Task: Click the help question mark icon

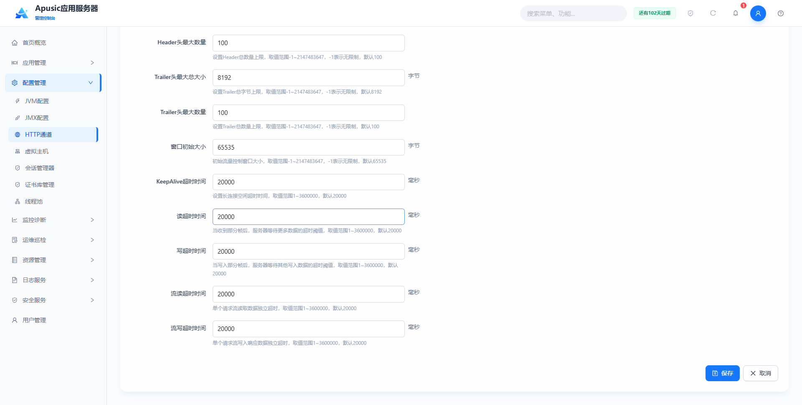Action: pyautogui.click(x=781, y=13)
